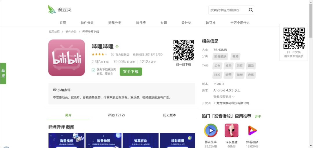The image size is (313, 148).
Task: Open the 海量视频 screenshot thumbnail
Action: [x=66, y=140]
